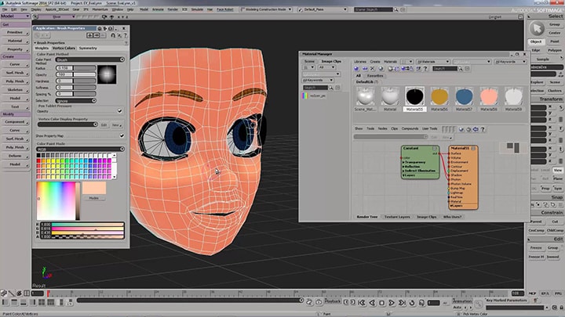Toggle the Show Property Map checkbox

(122, 136)
